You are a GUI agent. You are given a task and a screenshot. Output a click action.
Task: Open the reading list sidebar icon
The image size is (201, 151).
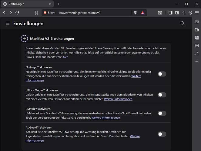pyautogui.click(x=197, y=45)
